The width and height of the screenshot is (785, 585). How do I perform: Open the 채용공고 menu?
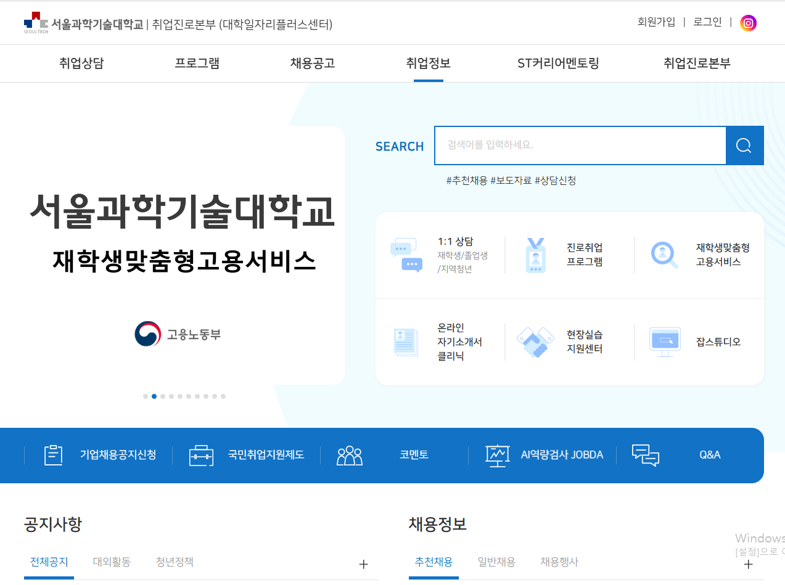coord(313,63)
